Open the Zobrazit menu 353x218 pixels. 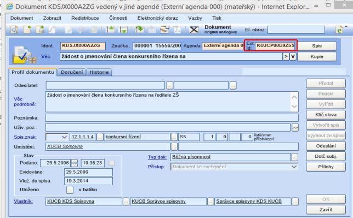pos(52,18)
